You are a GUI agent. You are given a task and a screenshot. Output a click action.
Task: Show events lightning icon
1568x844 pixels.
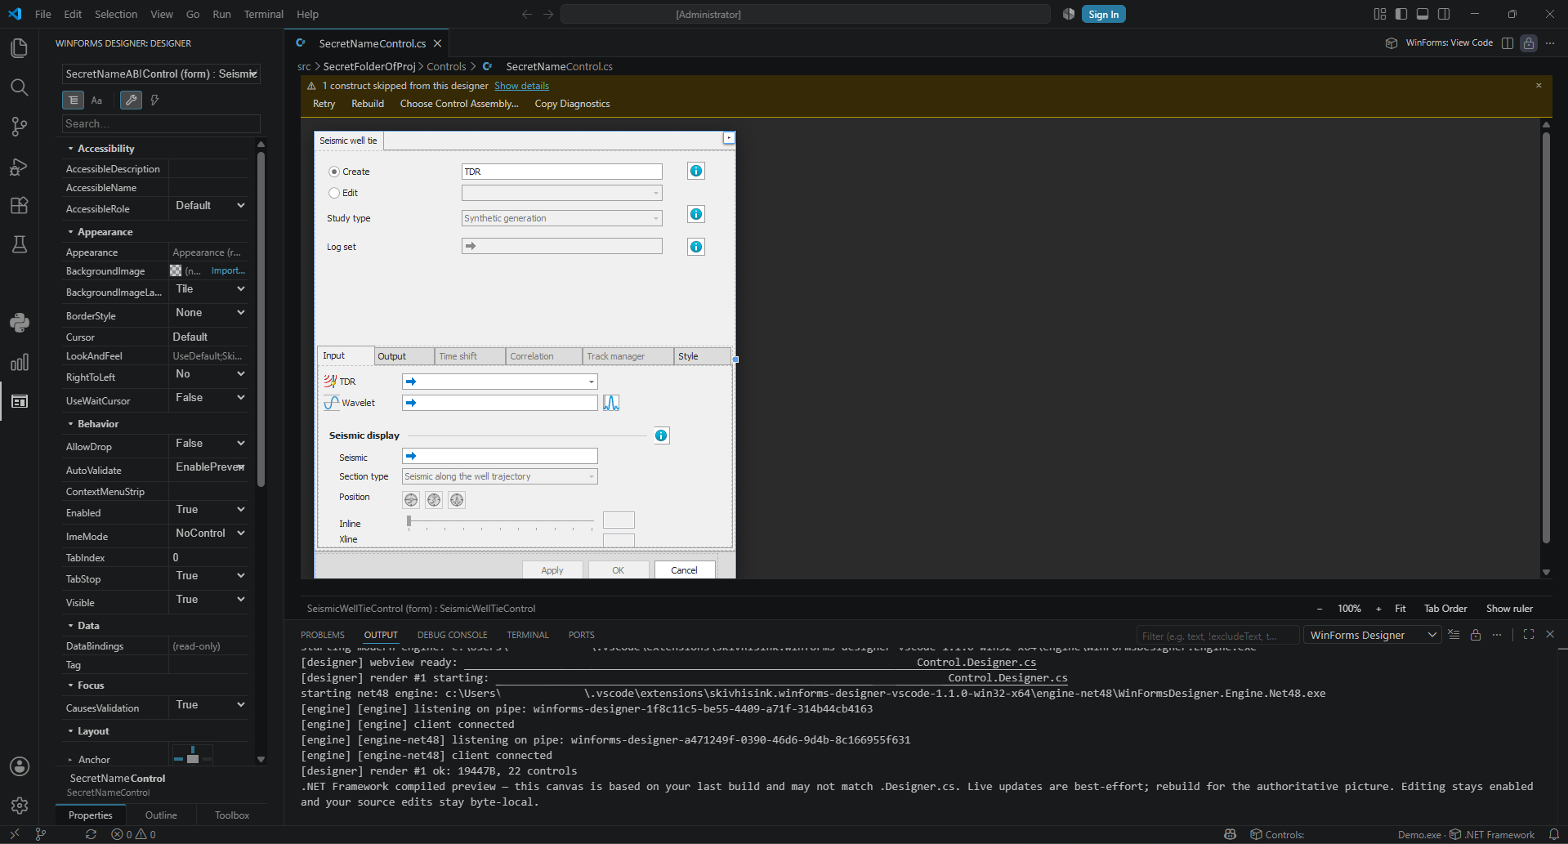tap(154, 100)
